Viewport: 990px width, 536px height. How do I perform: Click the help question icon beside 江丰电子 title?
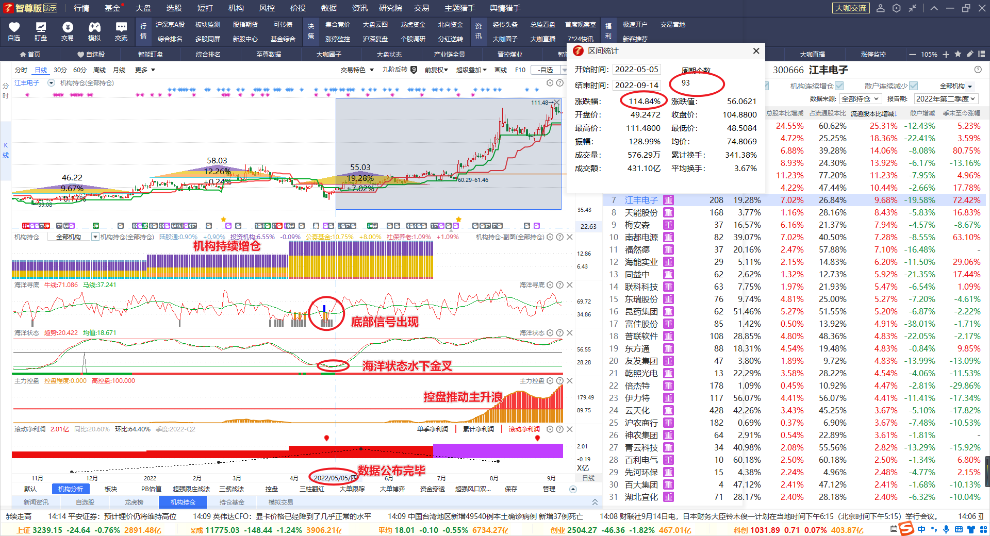(x=978, y=70)
